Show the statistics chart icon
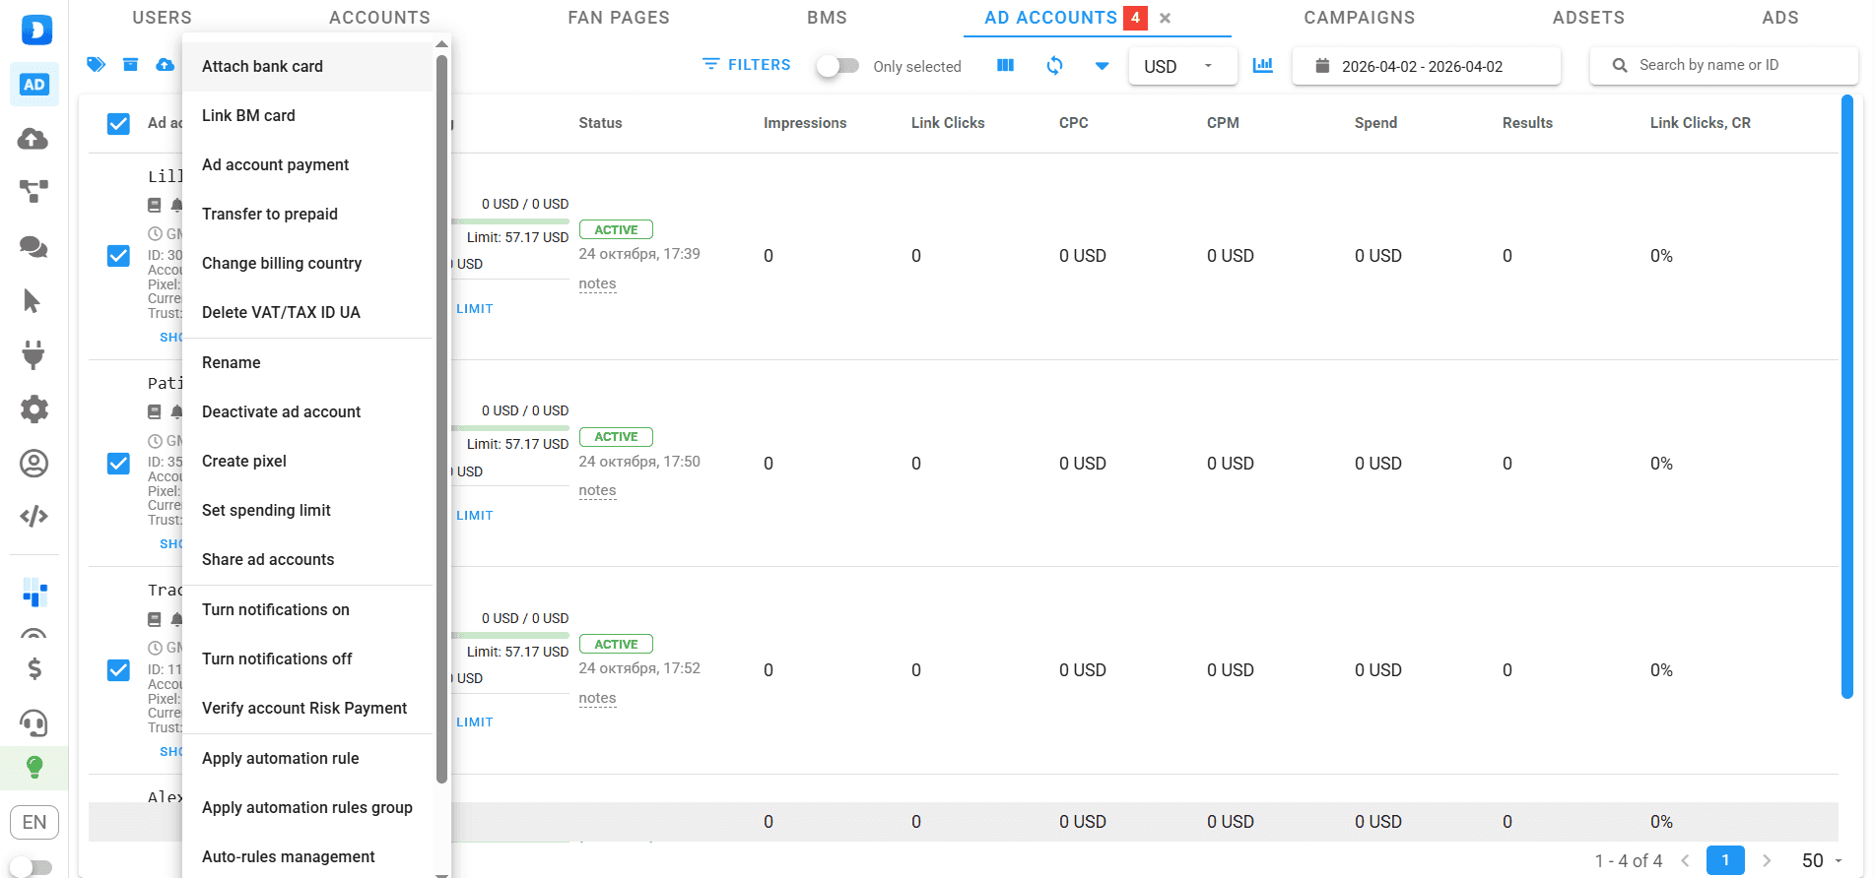This screenshot has width=1874, height=878. point(1262,66)
